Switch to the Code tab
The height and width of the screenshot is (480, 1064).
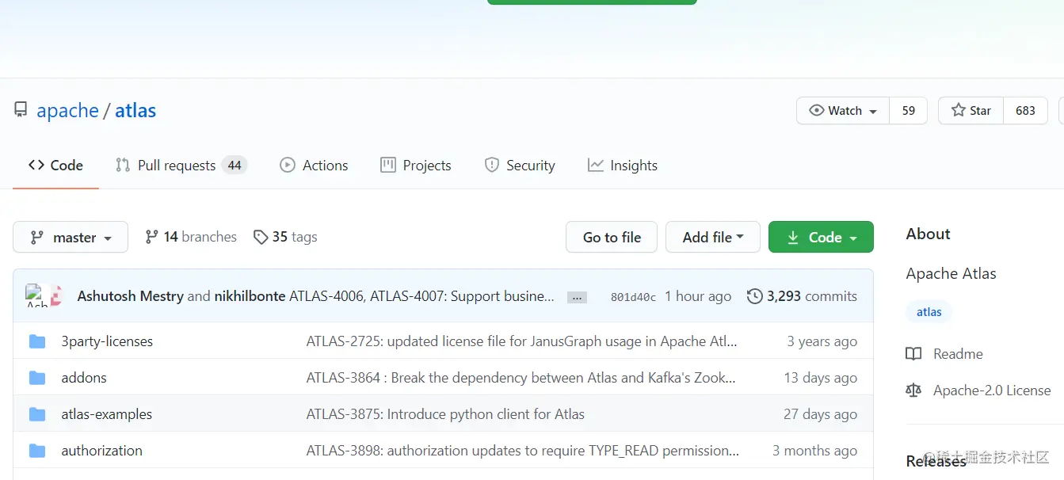[x=55, y=166]
